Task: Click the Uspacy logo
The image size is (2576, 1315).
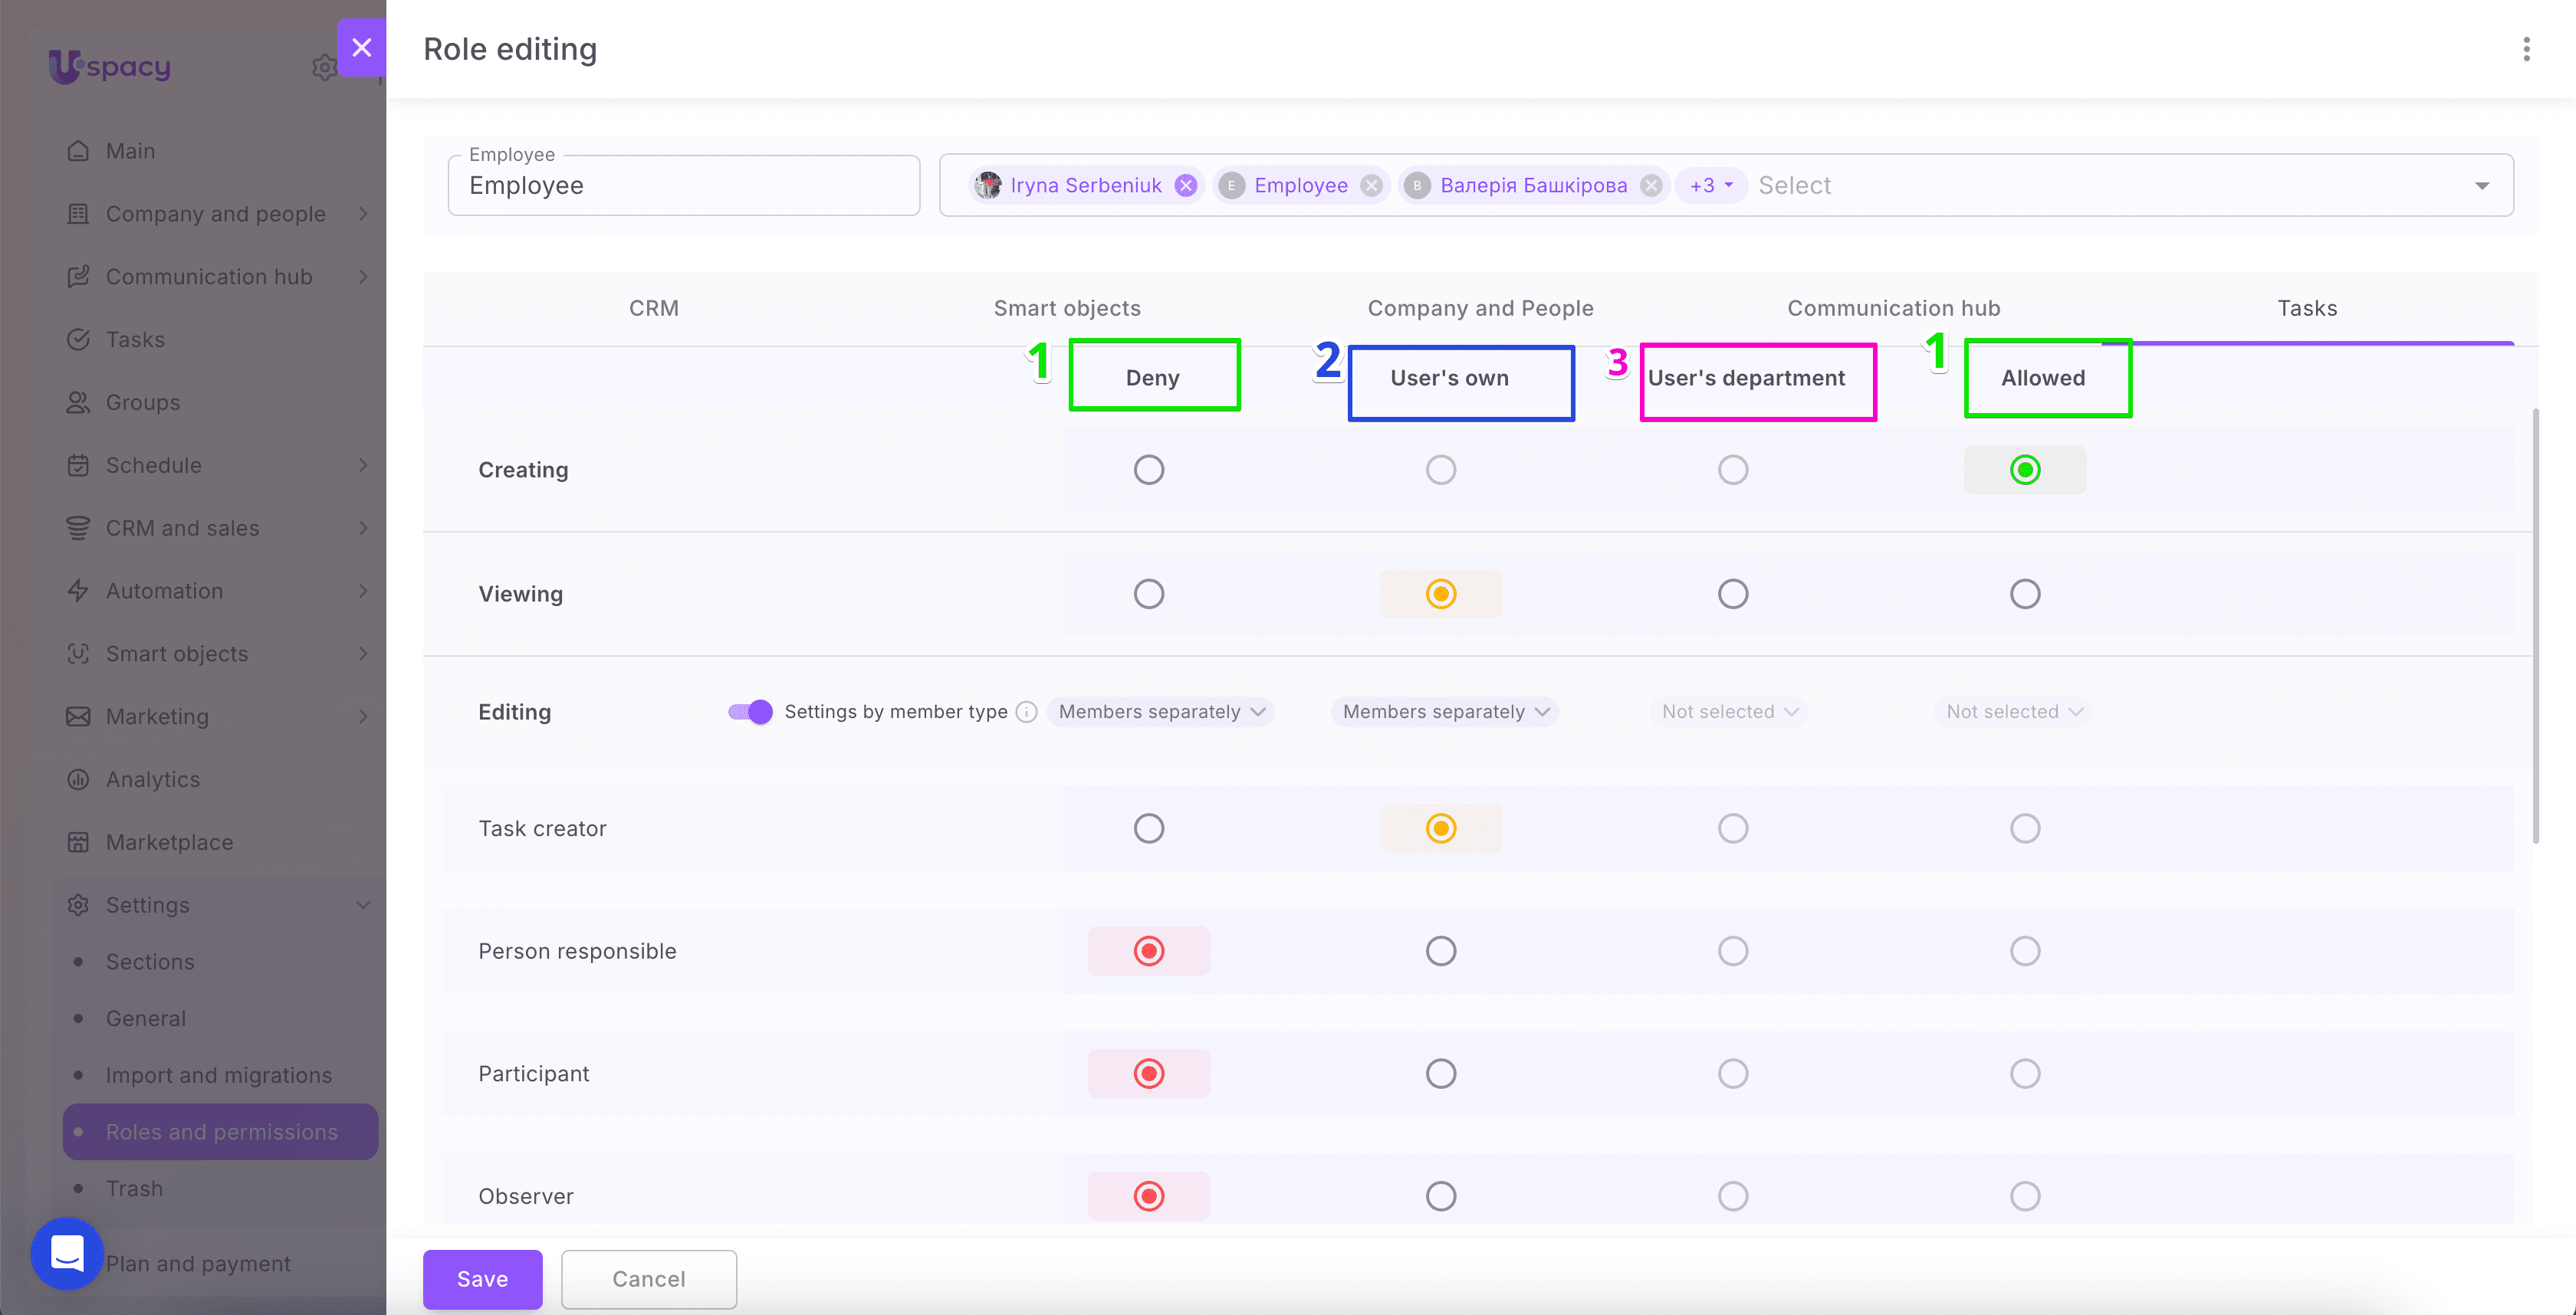Action: click(x=110, y=67)
